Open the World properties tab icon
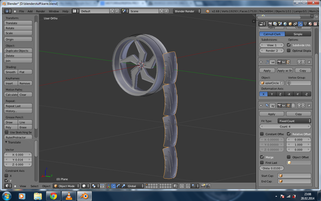This screenshot has width=321, height=201. (x=285, y=24)
